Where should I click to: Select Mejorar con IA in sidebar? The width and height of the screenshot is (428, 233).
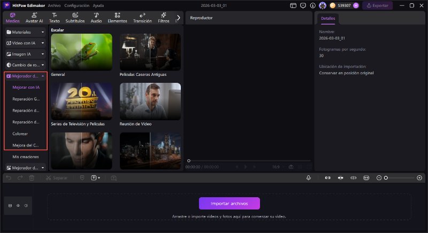(26, 87)
